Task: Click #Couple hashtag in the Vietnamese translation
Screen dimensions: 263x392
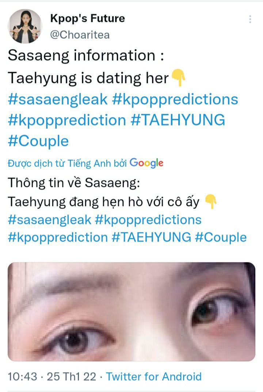Action: (221, 238)
